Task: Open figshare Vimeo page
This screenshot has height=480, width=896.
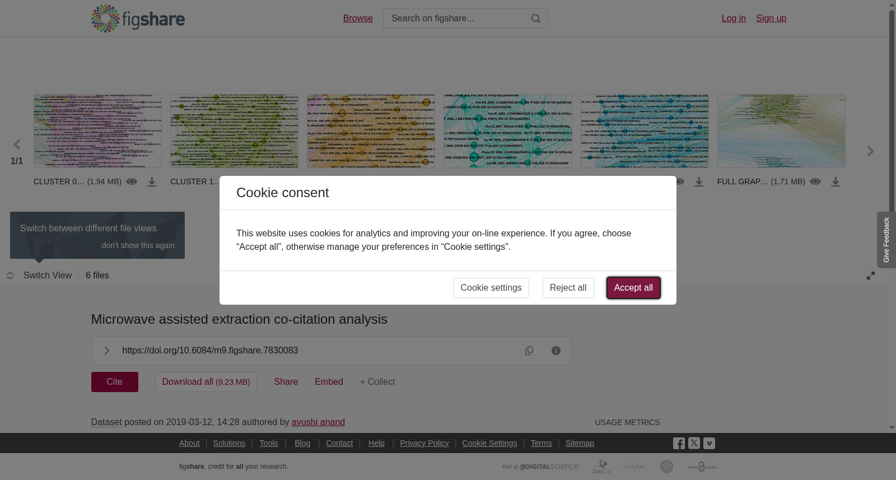Action: pyautogui.click(x=709, y=443)
